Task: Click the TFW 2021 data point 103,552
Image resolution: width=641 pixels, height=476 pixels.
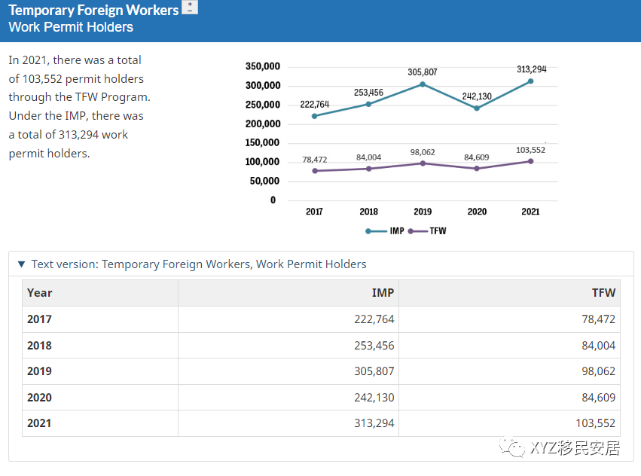Action: tap(530, 161)
